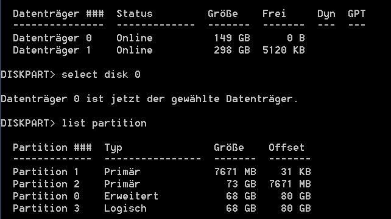
Task: Click the Partition ### column header
Action: [52, 147]
